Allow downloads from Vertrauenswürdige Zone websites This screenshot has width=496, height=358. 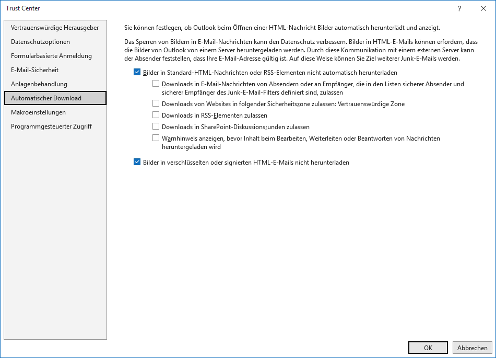pyautogui.click(x=156, y=103)
